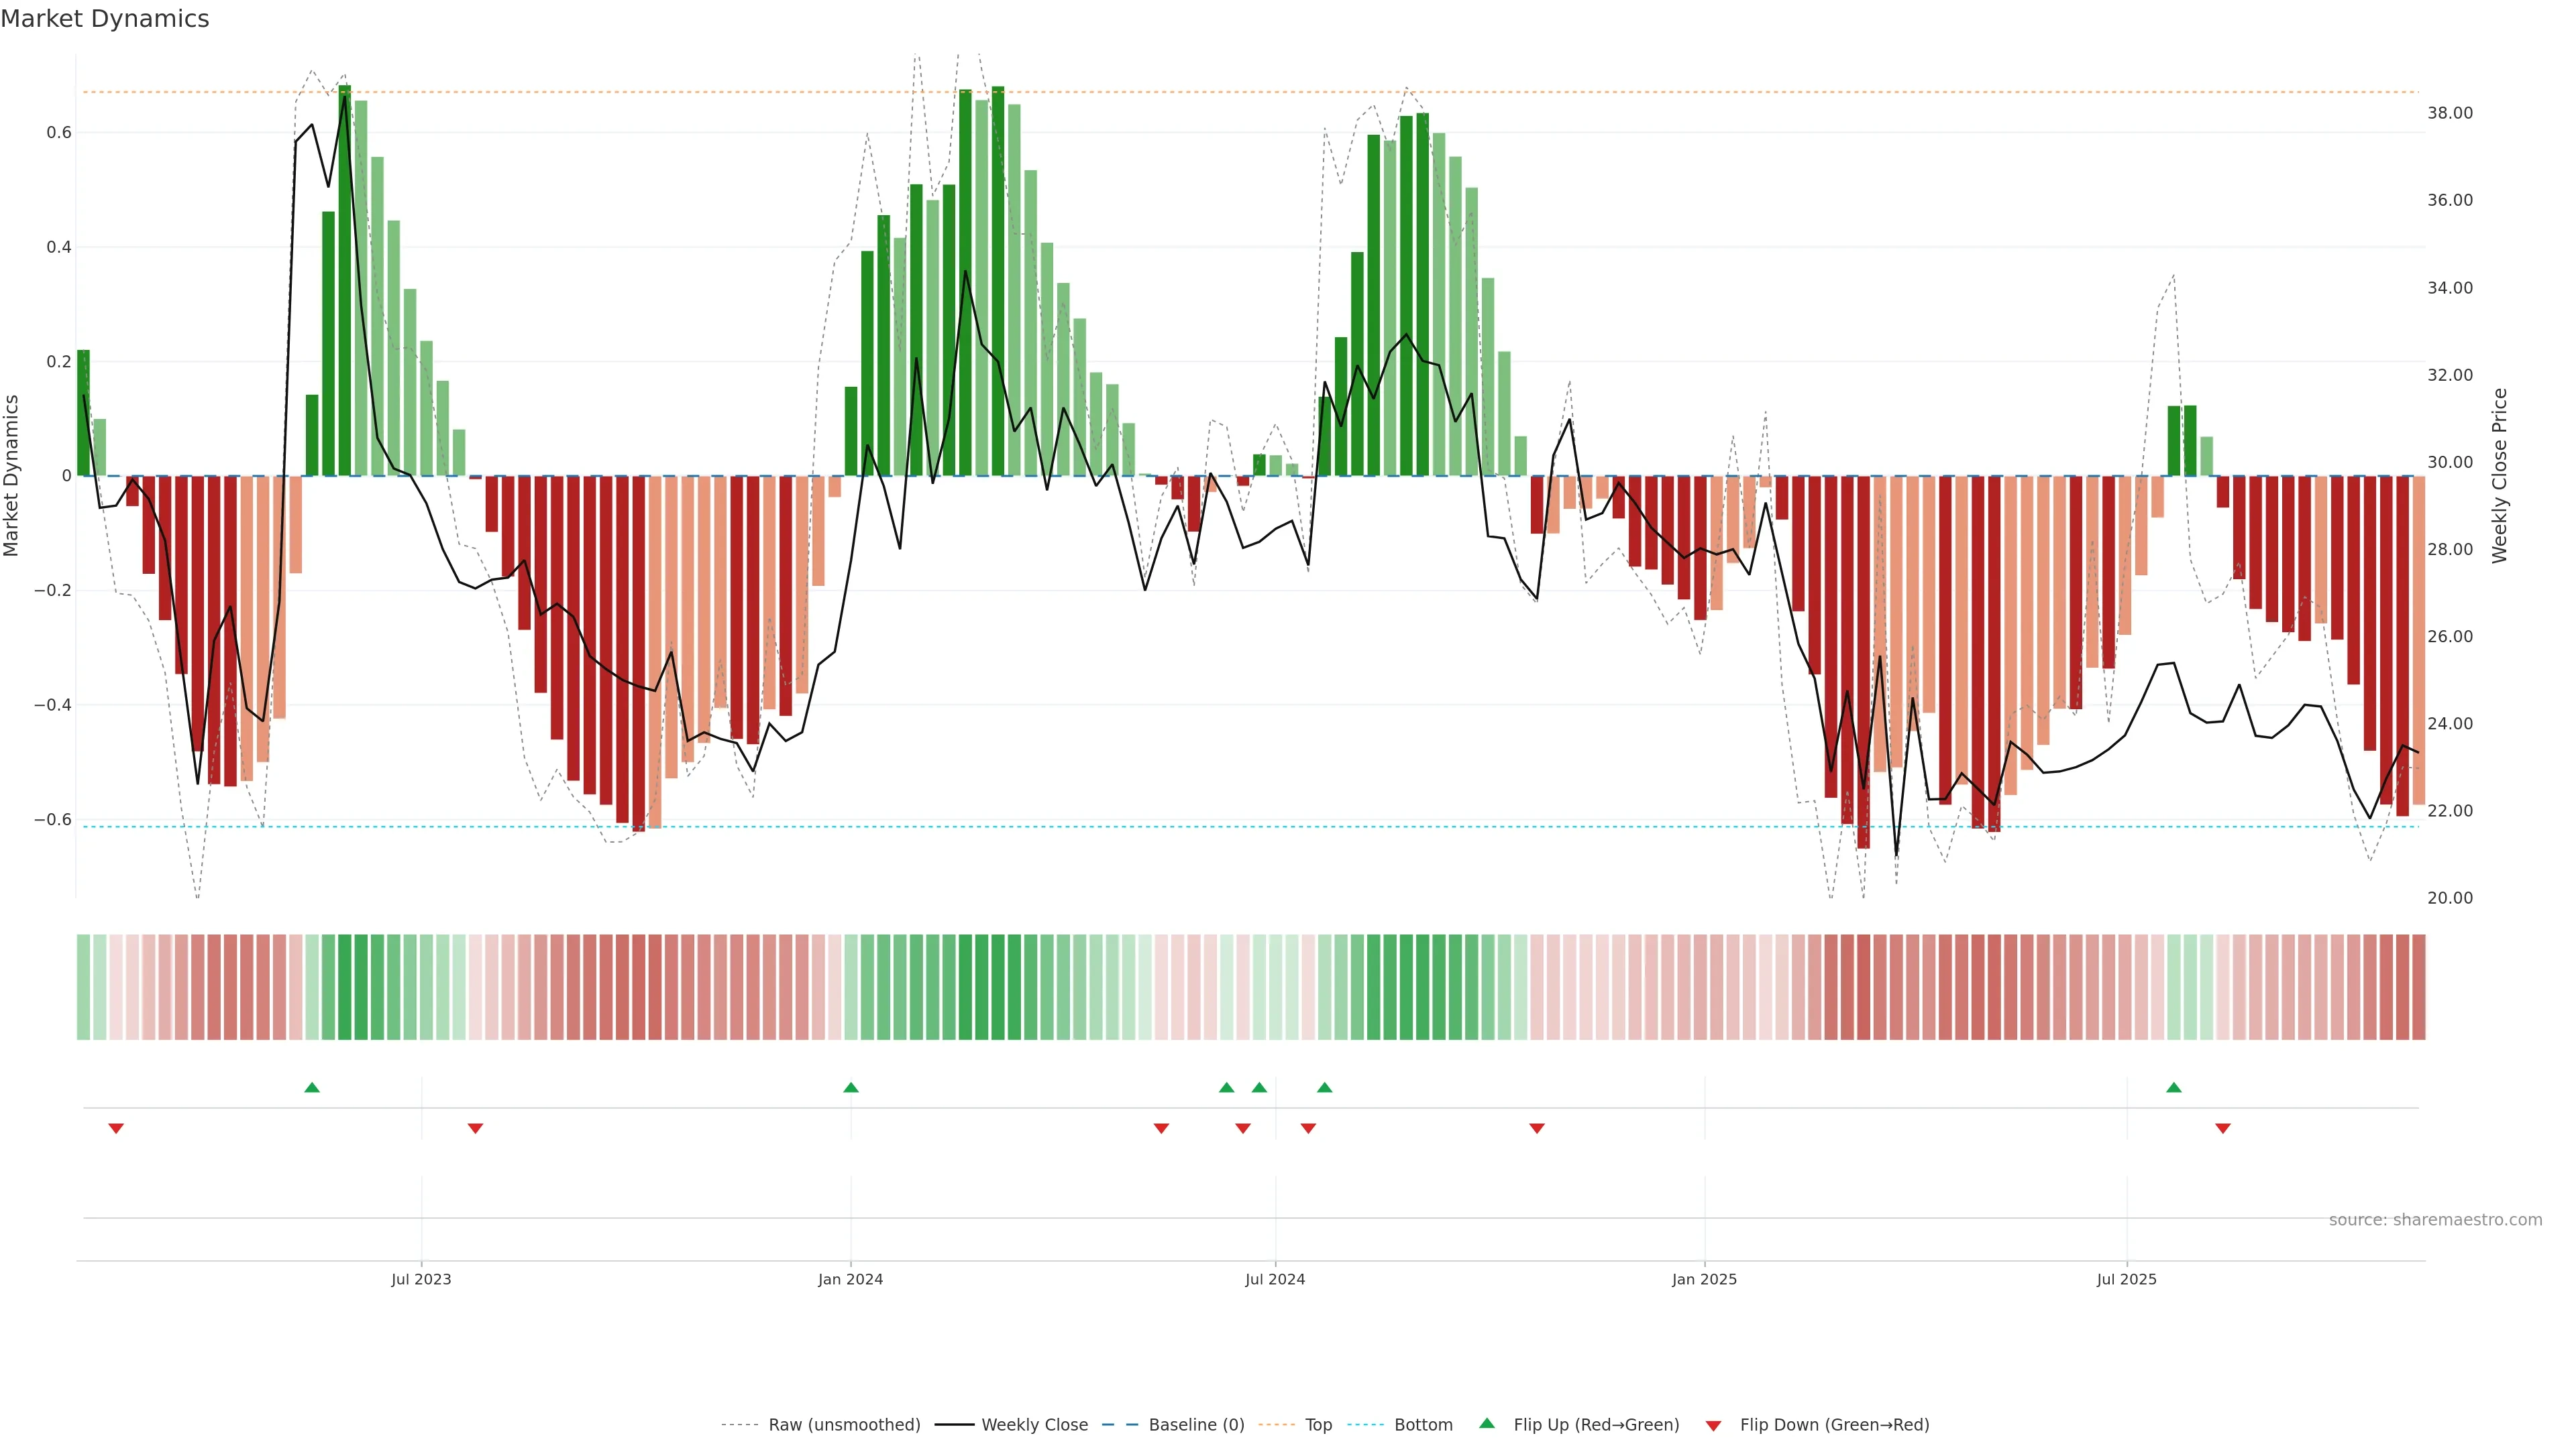
Task: Click the Jan 2025 x-axis label
Action: (x=1704, y=1279)
